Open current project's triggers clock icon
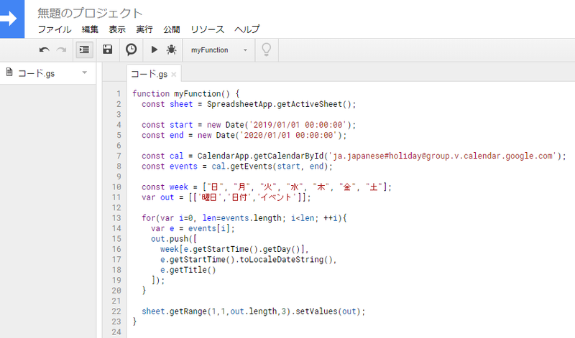Viewport: 575px width, 338px height. (131, 50)
